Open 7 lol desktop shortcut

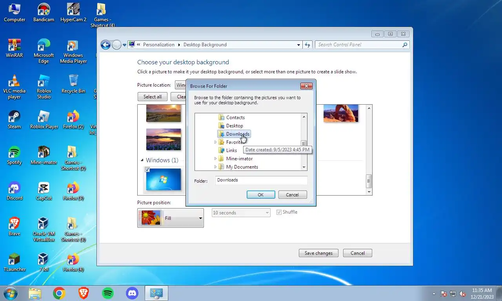coord(44,262)
